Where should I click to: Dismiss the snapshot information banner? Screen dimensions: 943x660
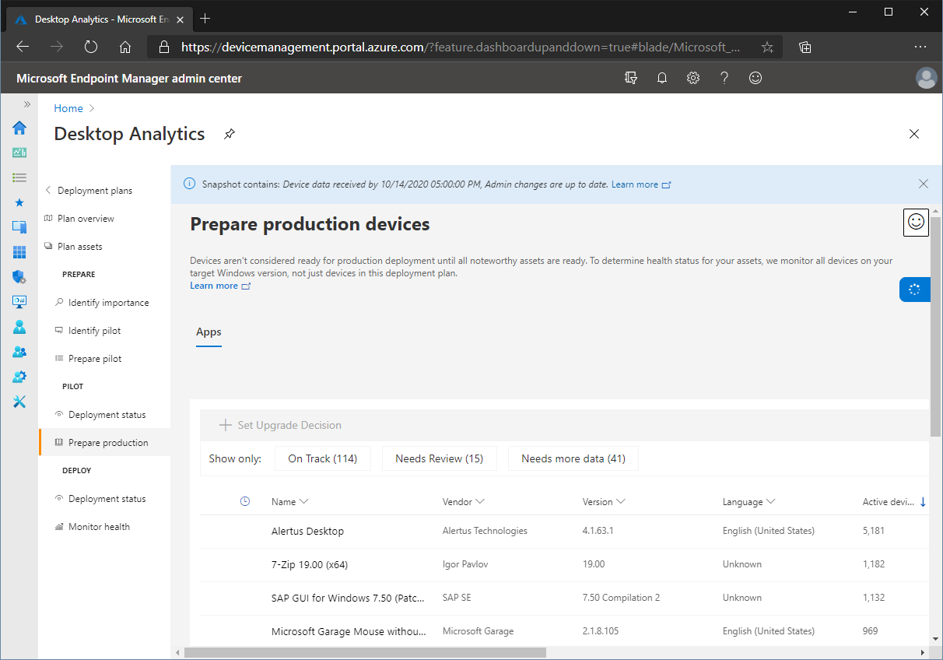[924, 184]
